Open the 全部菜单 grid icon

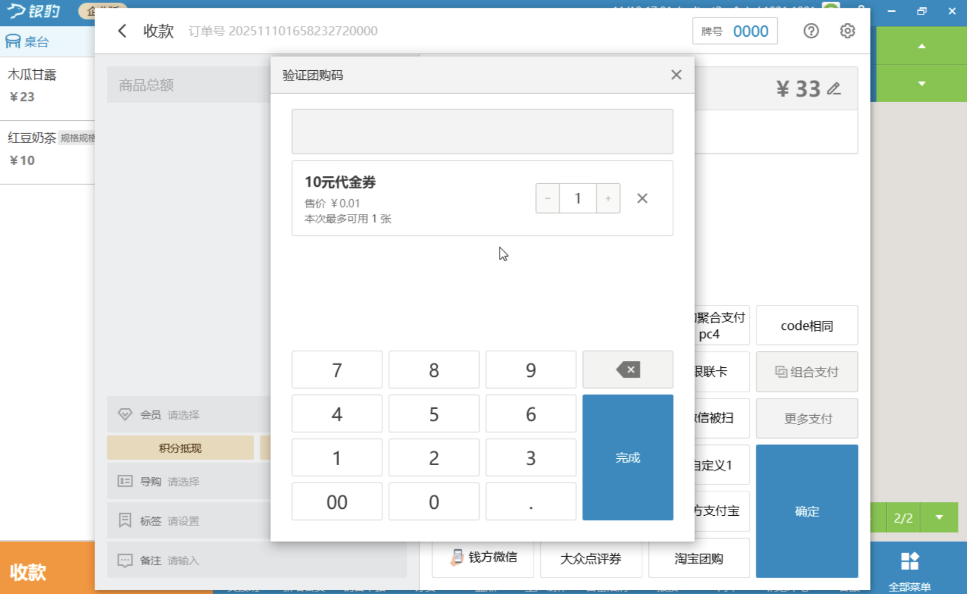[909, 562]
